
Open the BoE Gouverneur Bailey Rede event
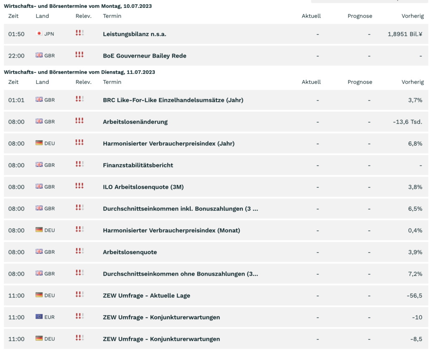pos(144,56)
